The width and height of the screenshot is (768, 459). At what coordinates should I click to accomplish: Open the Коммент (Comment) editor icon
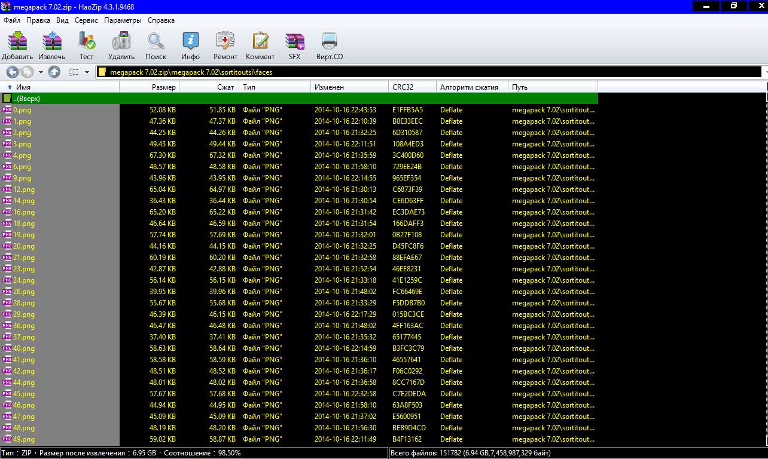point(260,42)
